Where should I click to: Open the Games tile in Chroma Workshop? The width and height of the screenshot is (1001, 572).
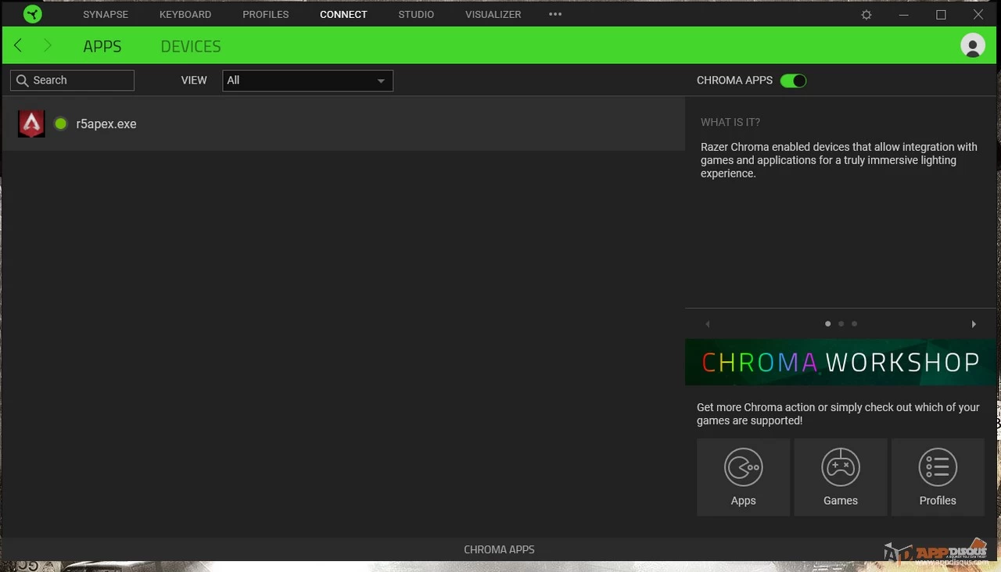(841, 477)
